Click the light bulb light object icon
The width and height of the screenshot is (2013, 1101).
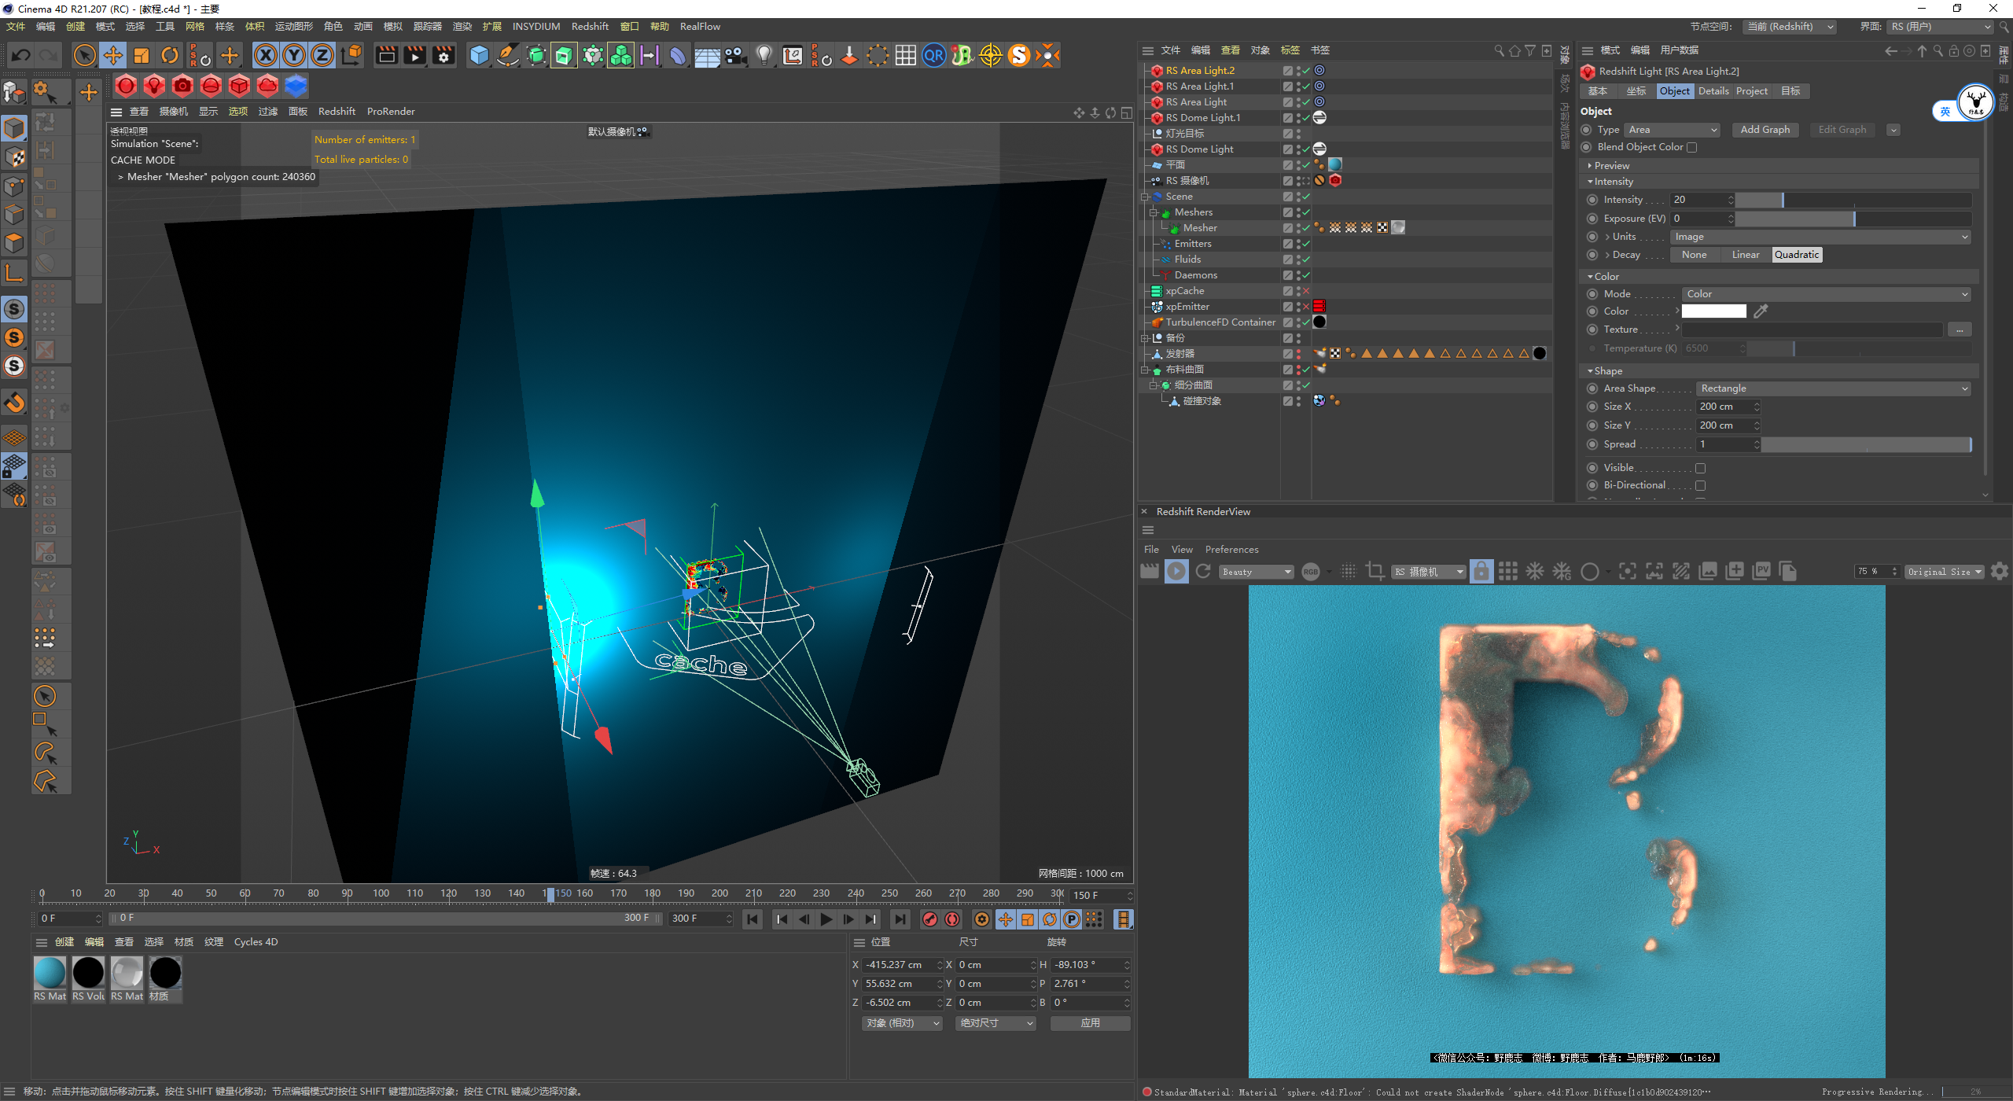click(764, 55)
